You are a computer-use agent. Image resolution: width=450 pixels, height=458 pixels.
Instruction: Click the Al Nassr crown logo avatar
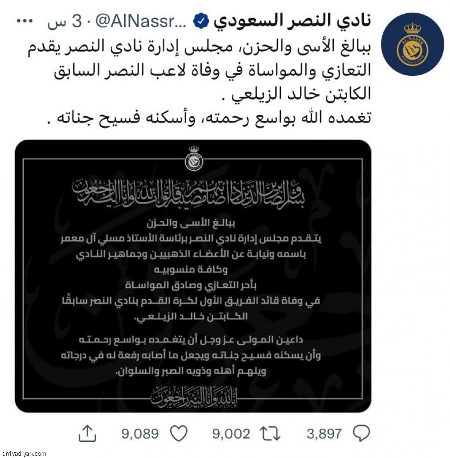(x=413, y=42)
